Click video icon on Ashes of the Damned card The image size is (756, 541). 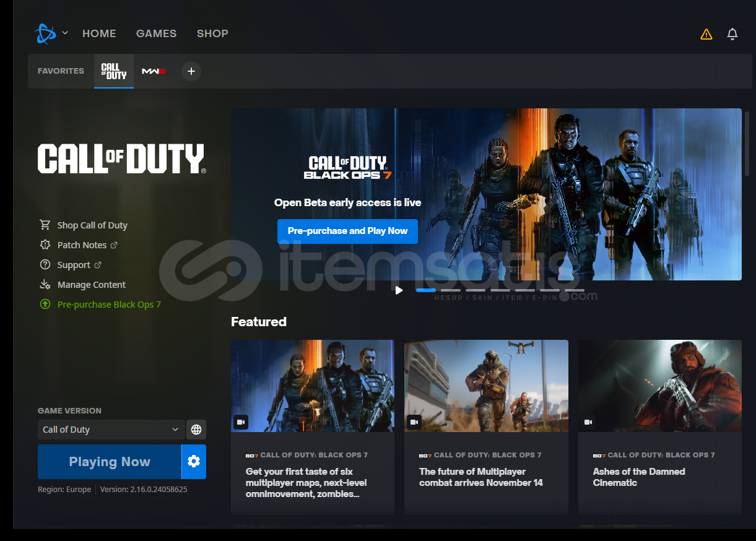588,422
